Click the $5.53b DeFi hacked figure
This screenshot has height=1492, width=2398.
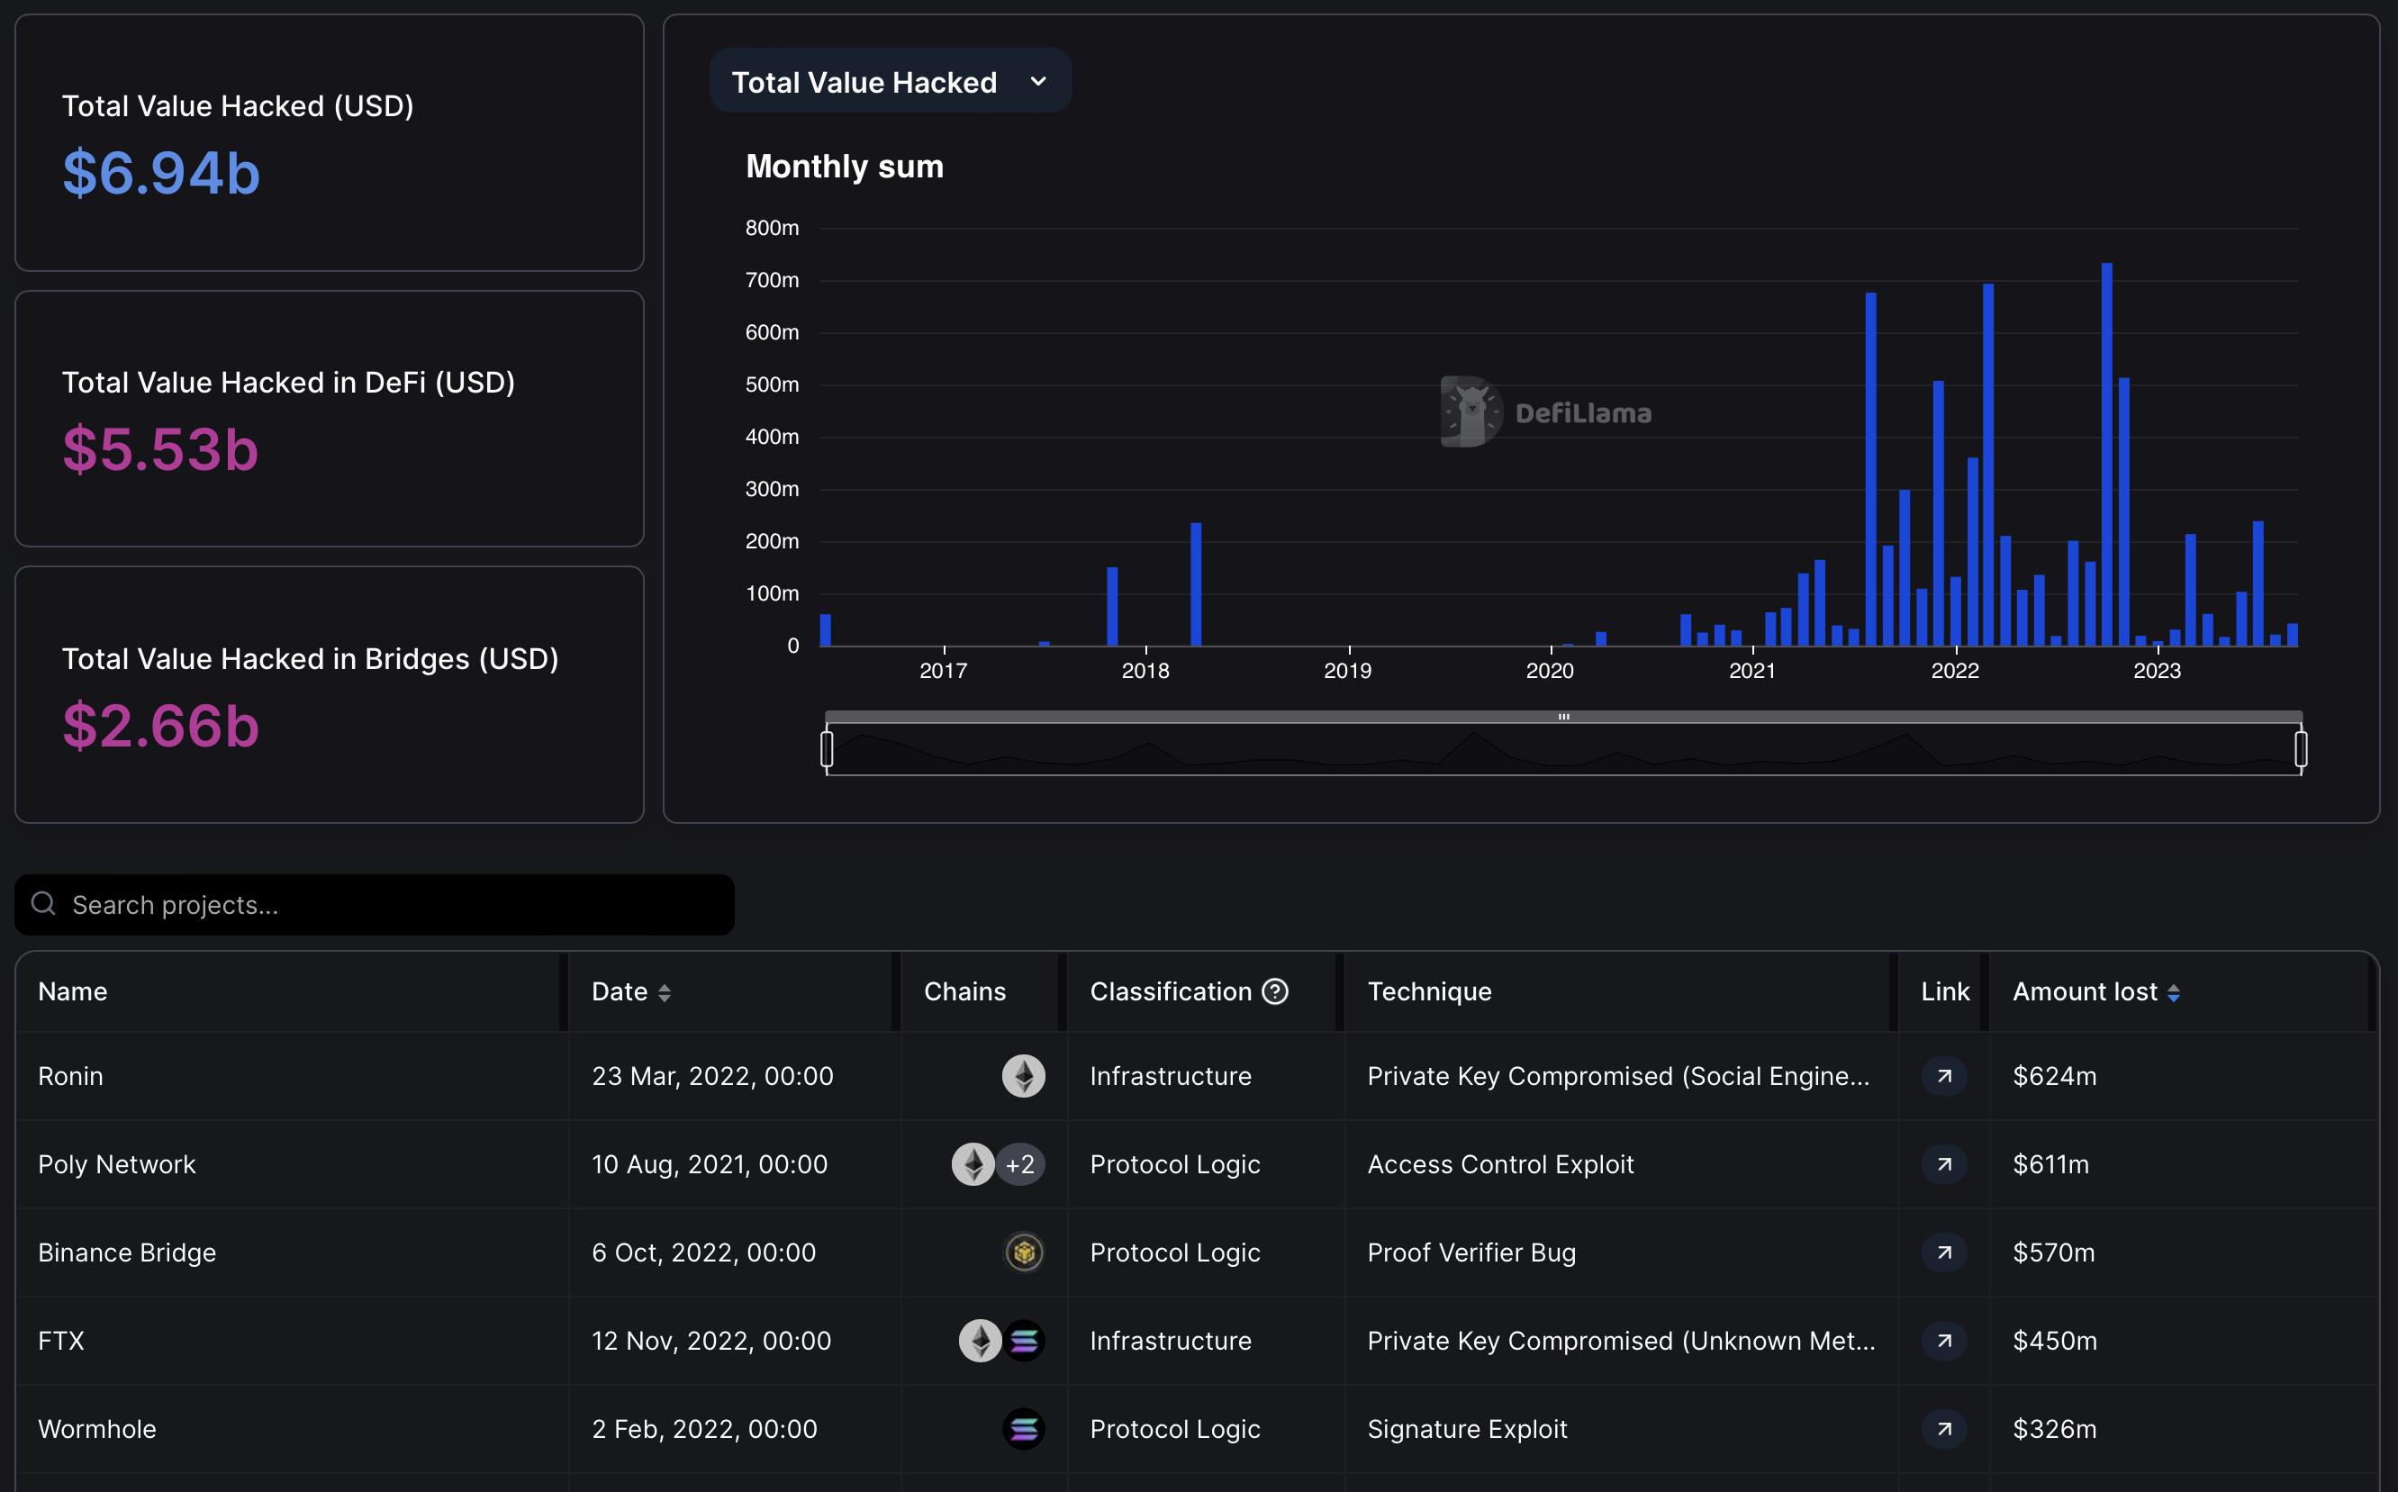(x=160, y=449)
